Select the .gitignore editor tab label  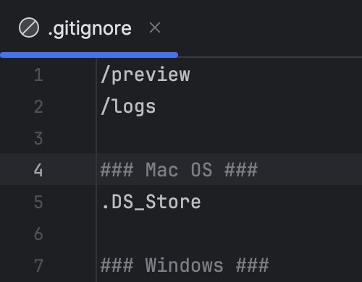click(90, 29)
